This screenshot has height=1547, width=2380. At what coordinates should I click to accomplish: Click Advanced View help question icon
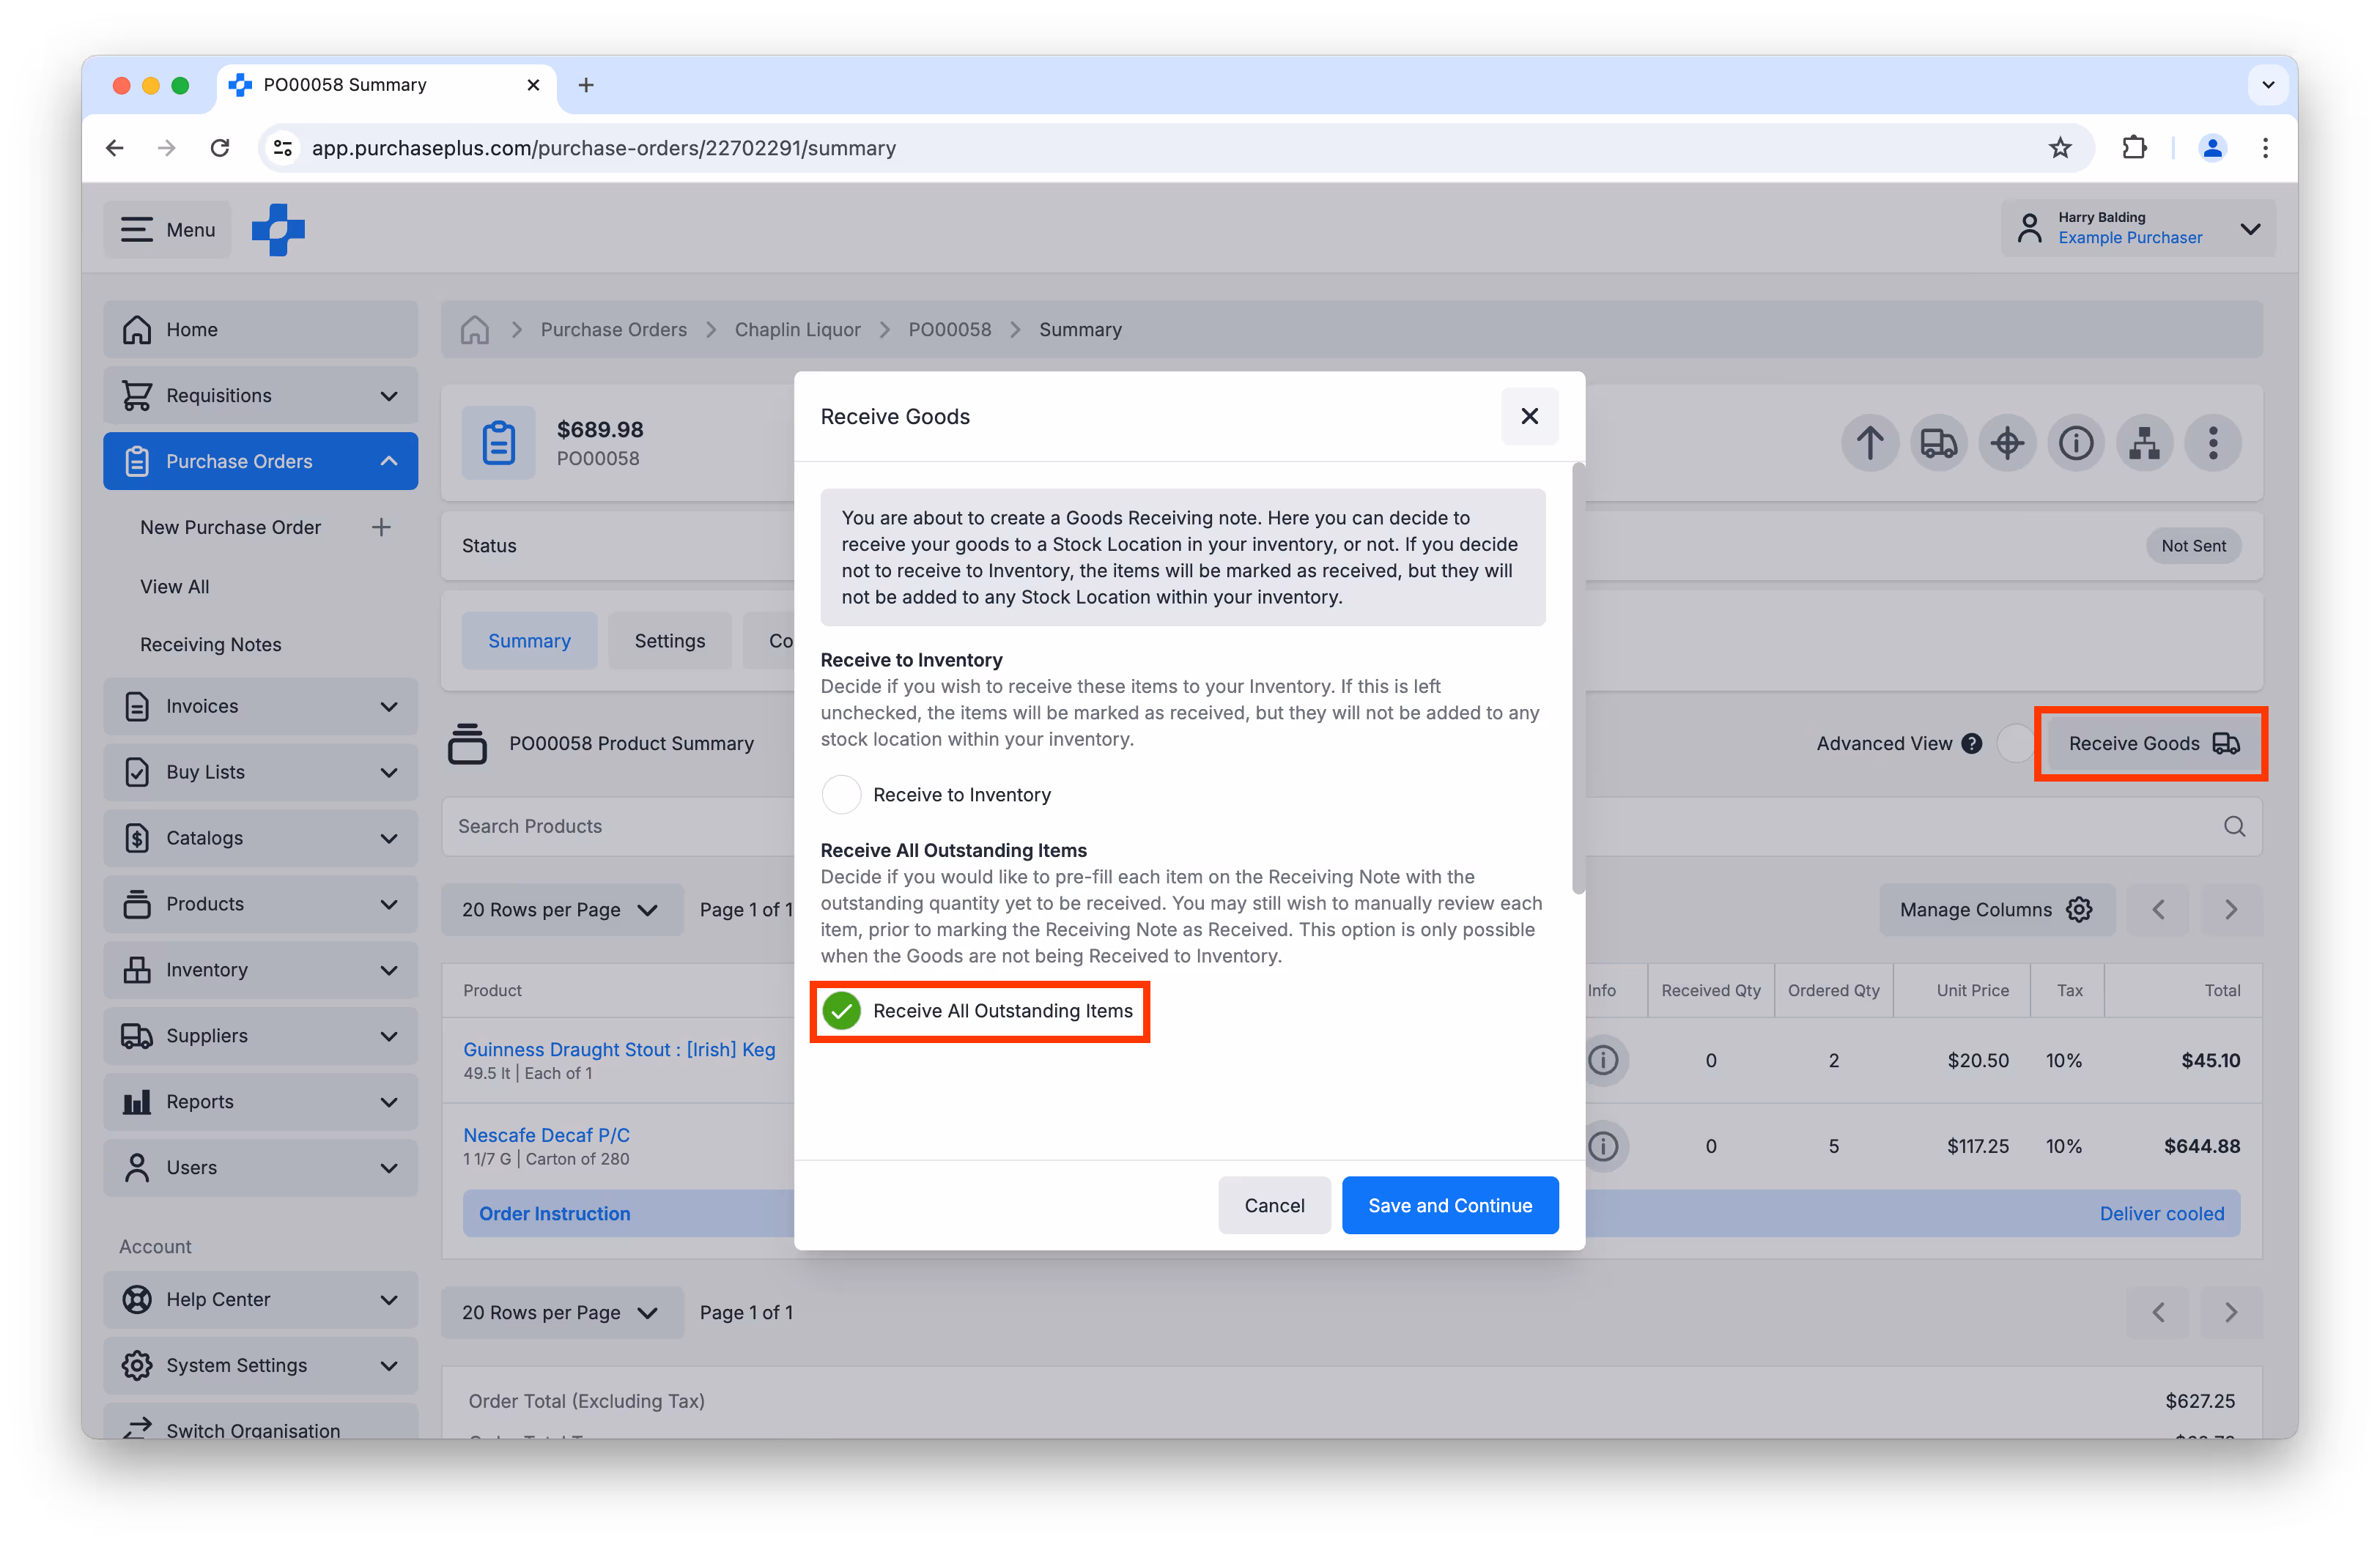pos(1972,743)
